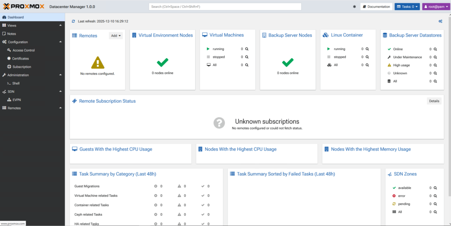Click magnifier beside Online datastores

point(435,49)
